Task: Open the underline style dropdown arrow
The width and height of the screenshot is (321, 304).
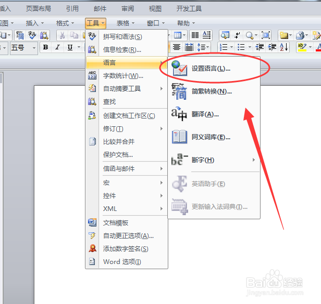Action: pos(79,47)
